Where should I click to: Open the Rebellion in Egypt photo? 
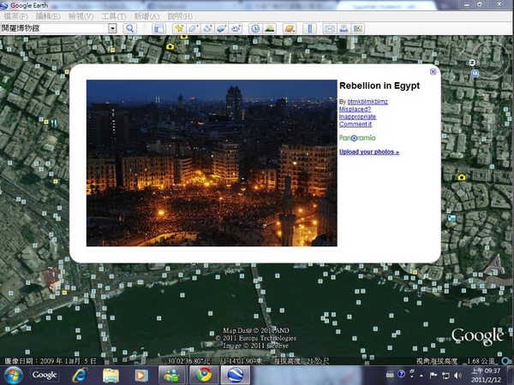pyautogui.click(x=212, y=163)
